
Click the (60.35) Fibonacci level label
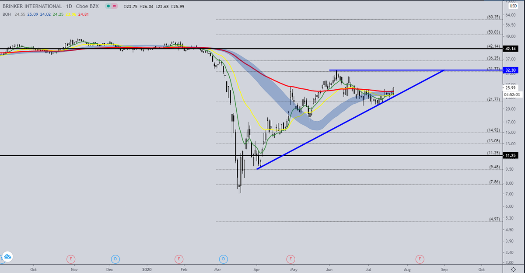click(493, 17)
